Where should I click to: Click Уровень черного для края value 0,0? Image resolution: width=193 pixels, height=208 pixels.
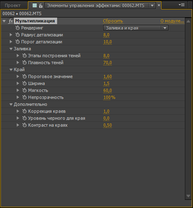(106, 118)
